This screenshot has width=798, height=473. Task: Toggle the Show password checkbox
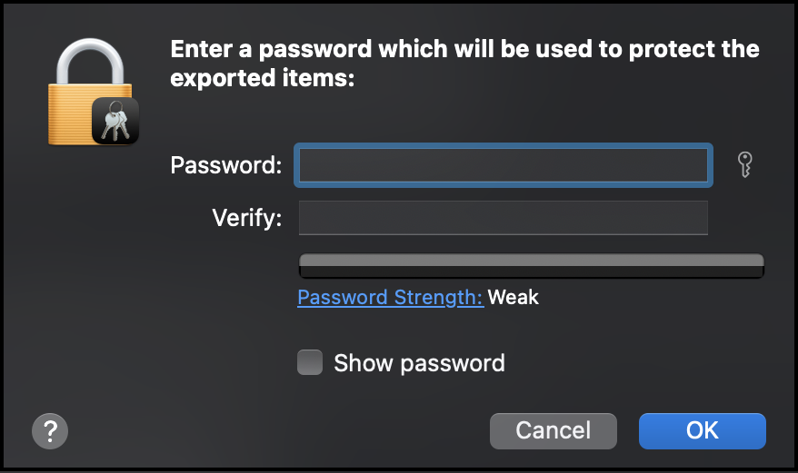310,362
